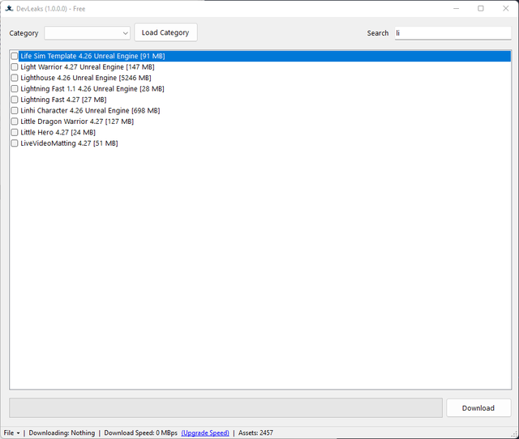Click the Download Speed: 0 MBps text

pyautogui.click(x=140, y=433)
